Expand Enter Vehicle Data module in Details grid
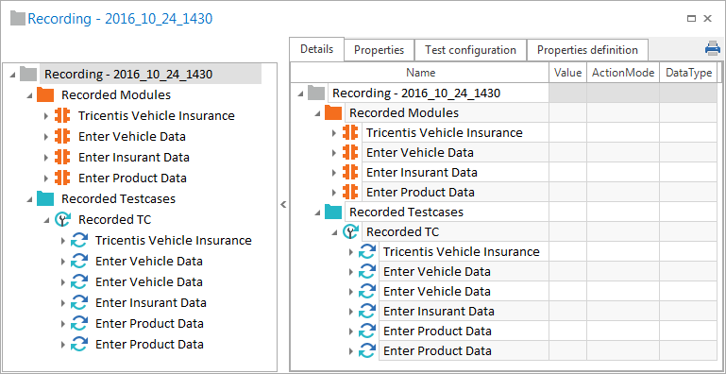726x374 pixels. (334, 152)
